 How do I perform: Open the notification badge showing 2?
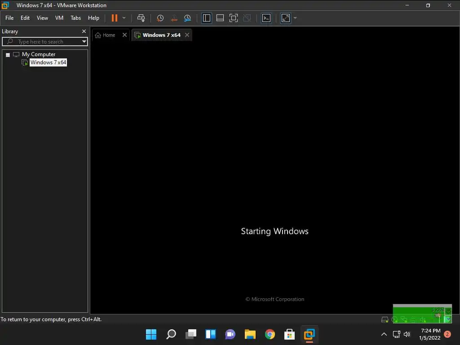click(447, 334)
